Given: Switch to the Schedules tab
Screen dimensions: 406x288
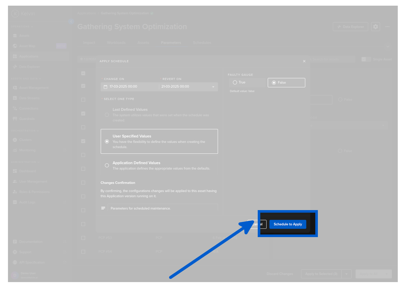Looking at the screenshot, I should [x=202, y=43].
